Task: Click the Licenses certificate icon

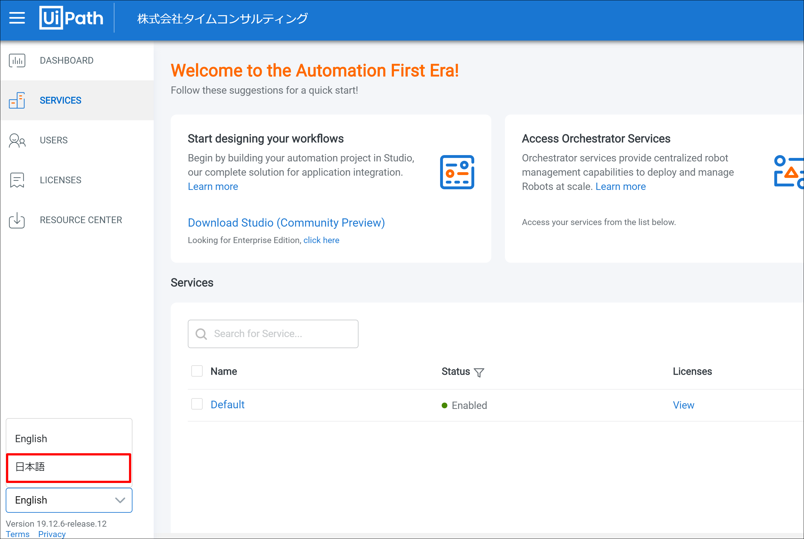Action: click(x=17, y=180)
